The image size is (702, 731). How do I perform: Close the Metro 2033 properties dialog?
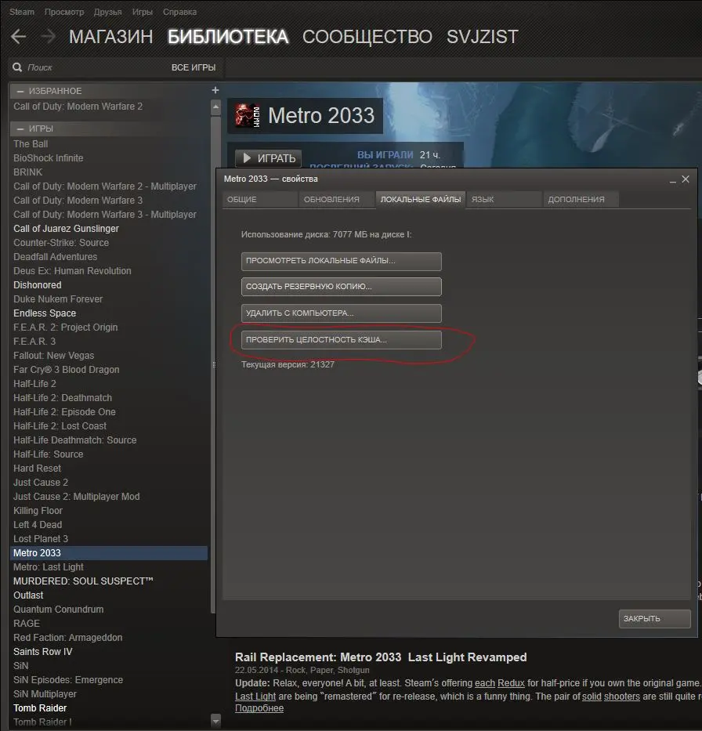pyautogui.click(x=686, y=179)
